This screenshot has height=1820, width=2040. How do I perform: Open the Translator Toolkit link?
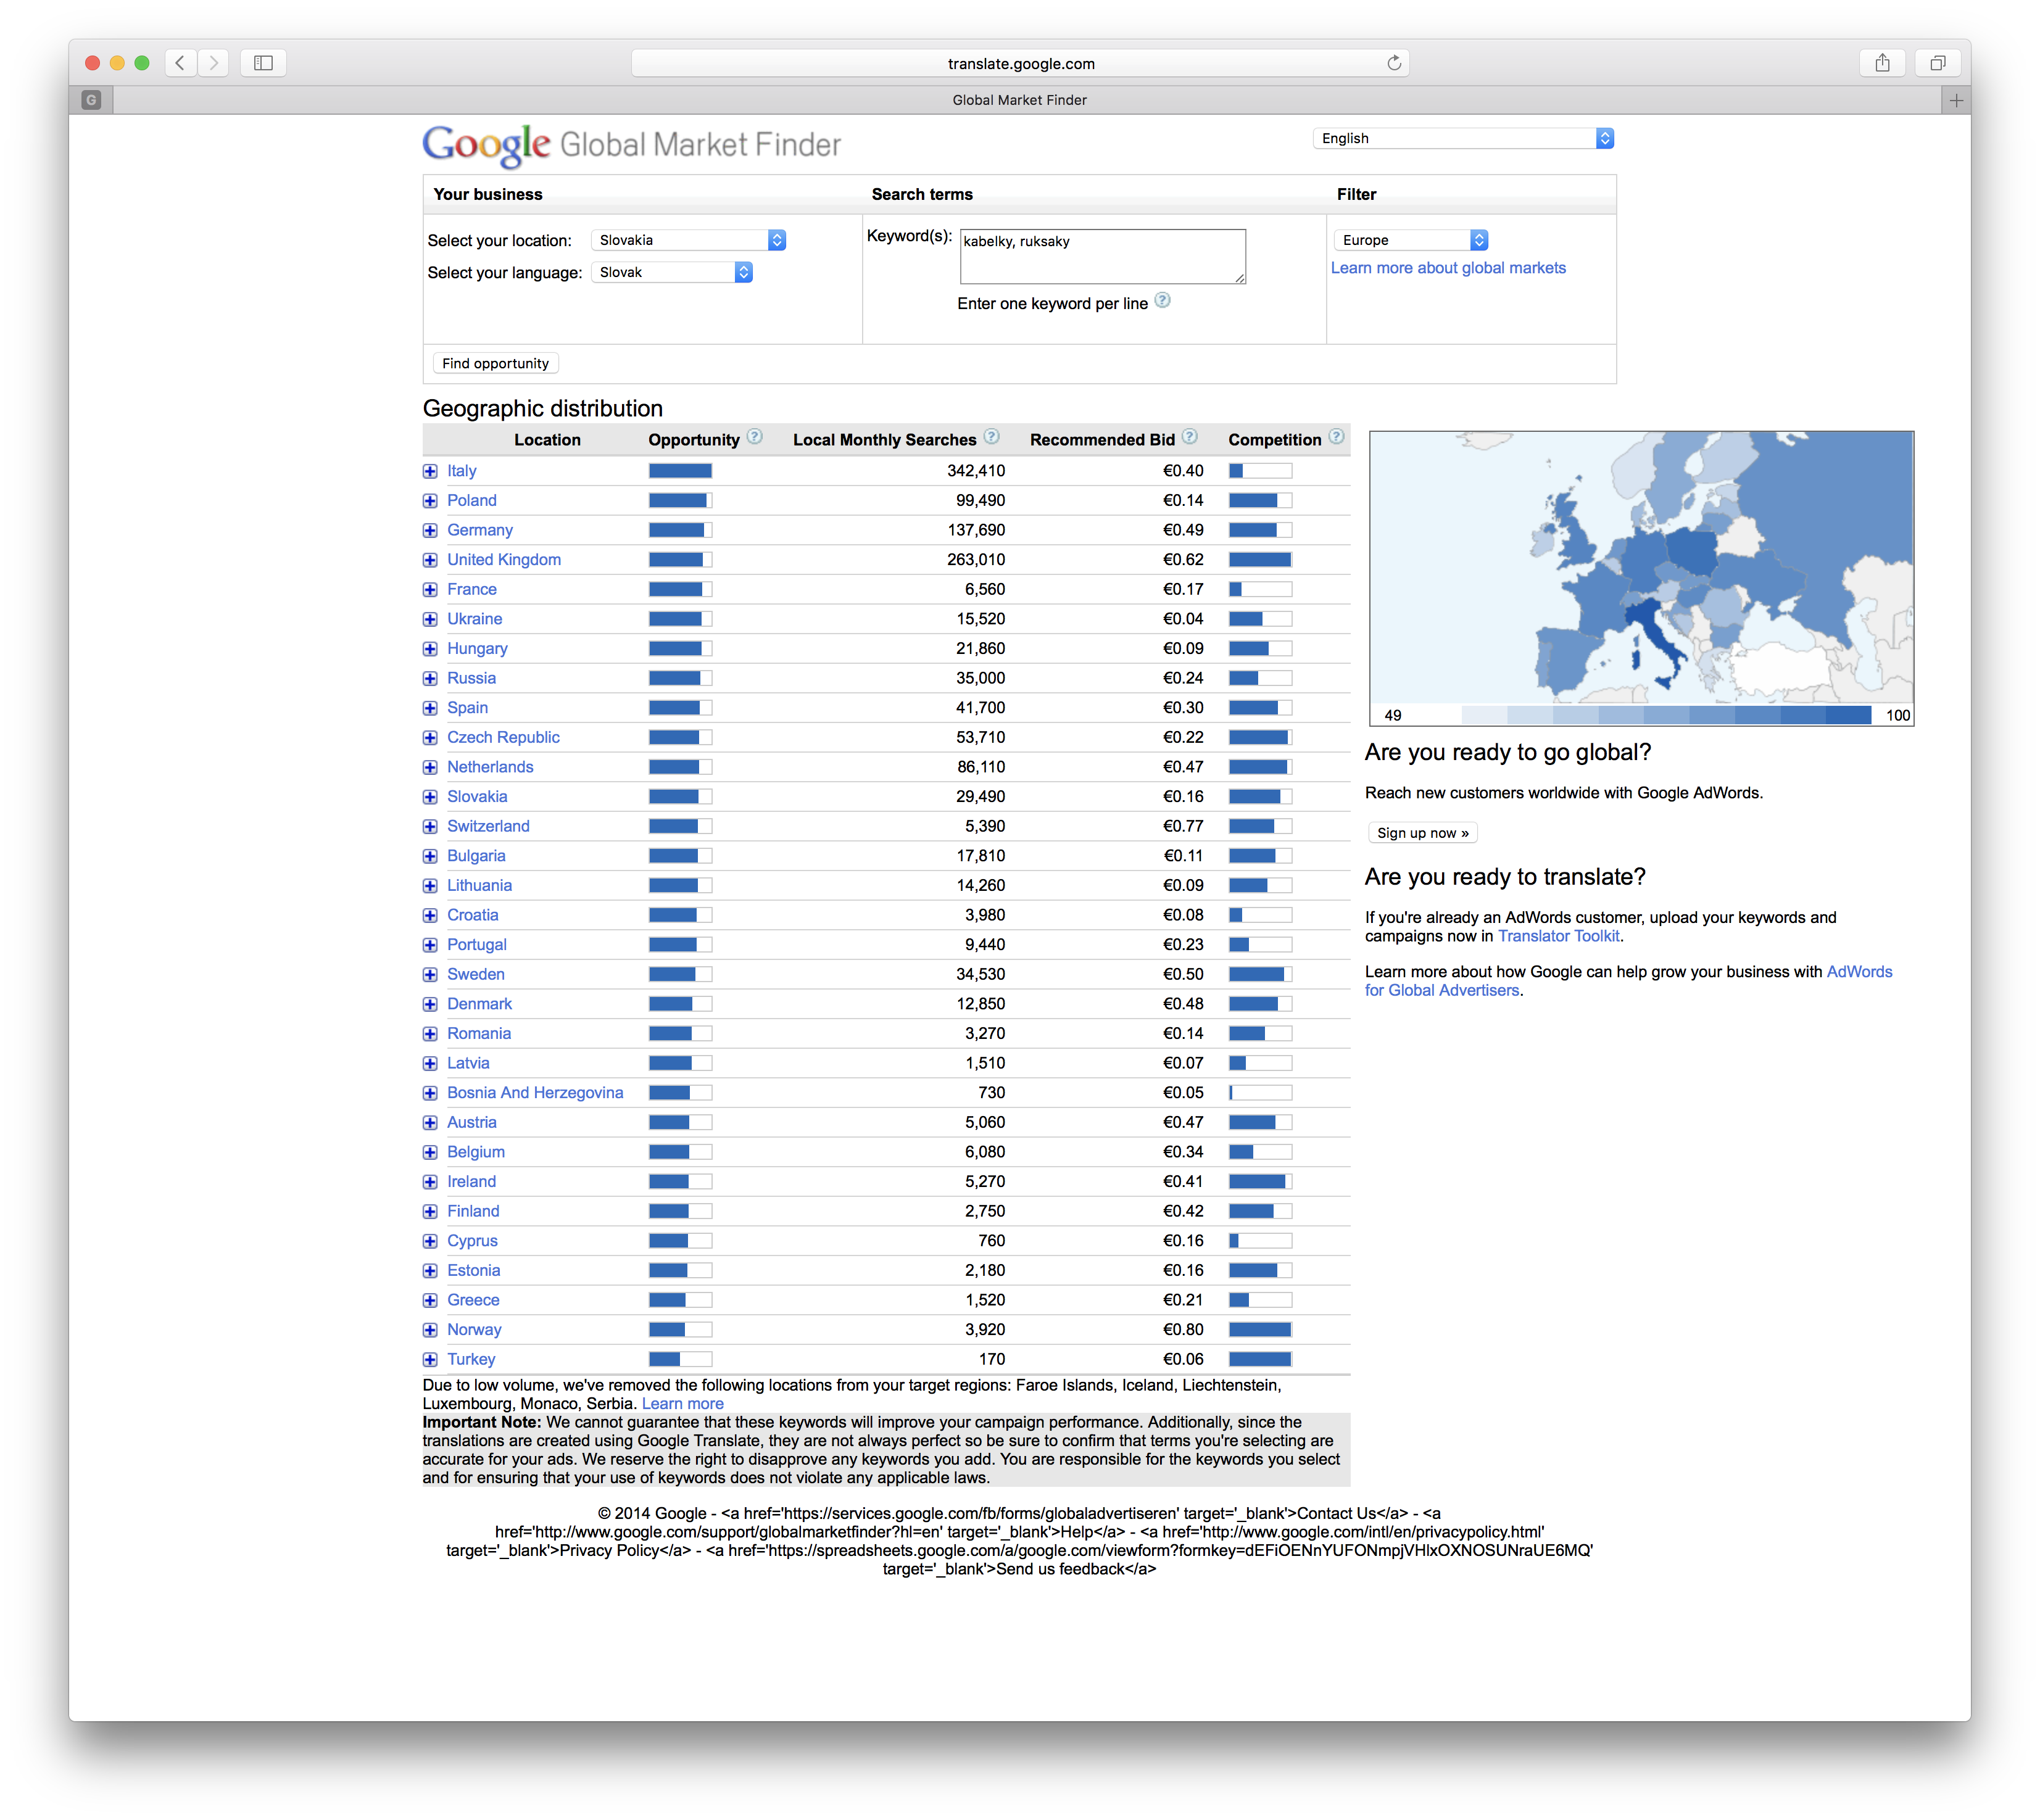[x=1558, y=936]
